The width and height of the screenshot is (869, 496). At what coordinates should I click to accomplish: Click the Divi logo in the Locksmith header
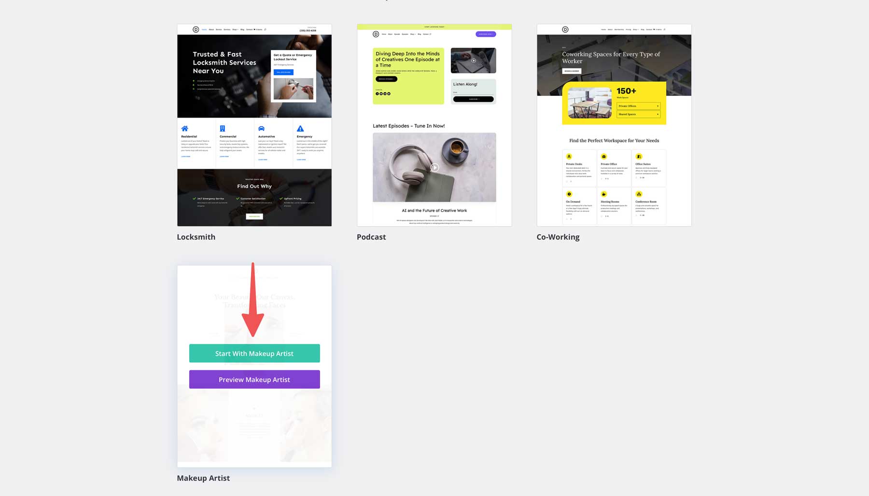click(196, 29)
